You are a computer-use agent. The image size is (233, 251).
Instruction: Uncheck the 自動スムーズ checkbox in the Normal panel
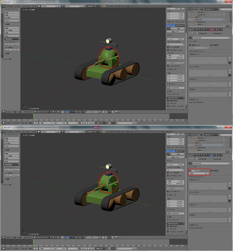click(x=190, y=170)
